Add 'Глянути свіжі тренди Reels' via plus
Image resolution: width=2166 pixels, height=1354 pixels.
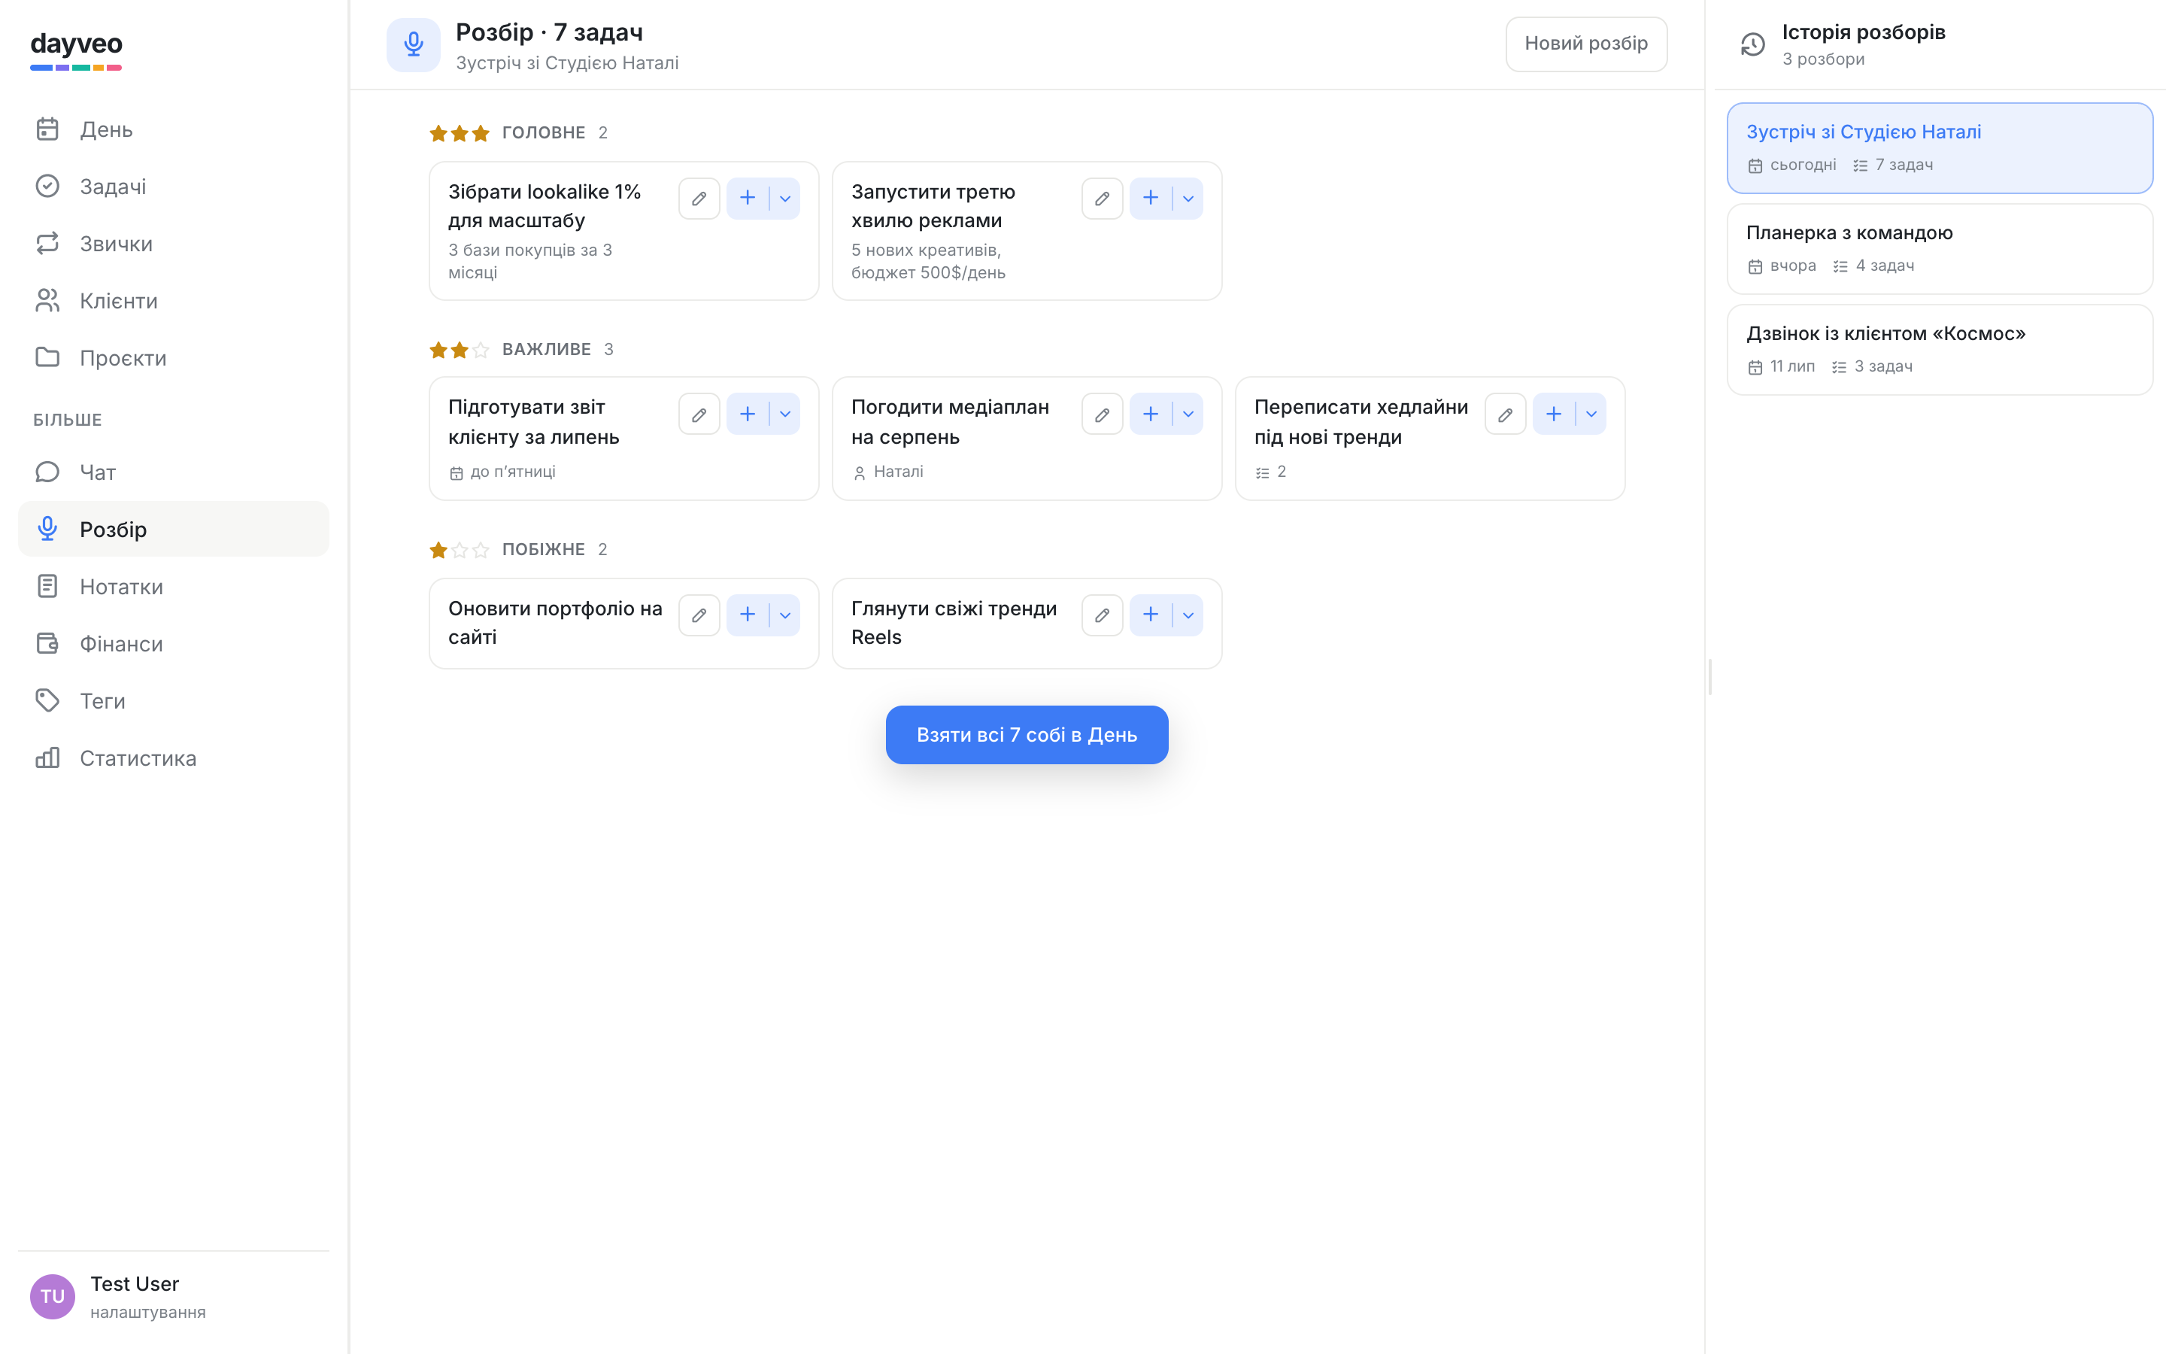1150,615
